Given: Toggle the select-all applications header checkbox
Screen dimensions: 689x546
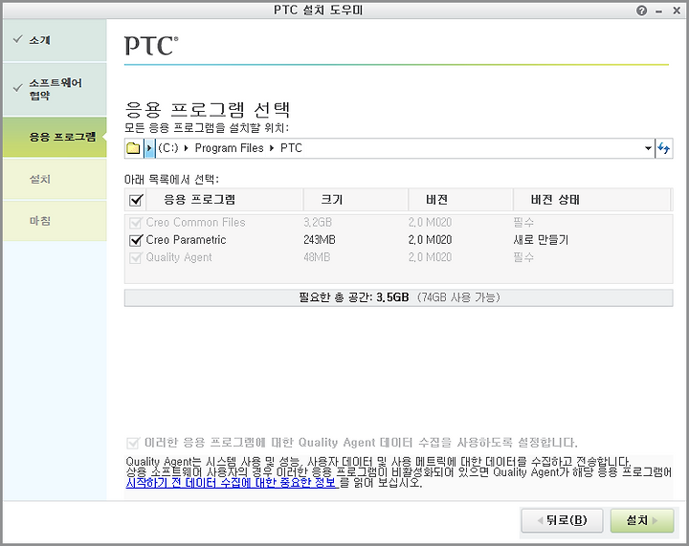Looking at the screenshot, I should [135, 201].
